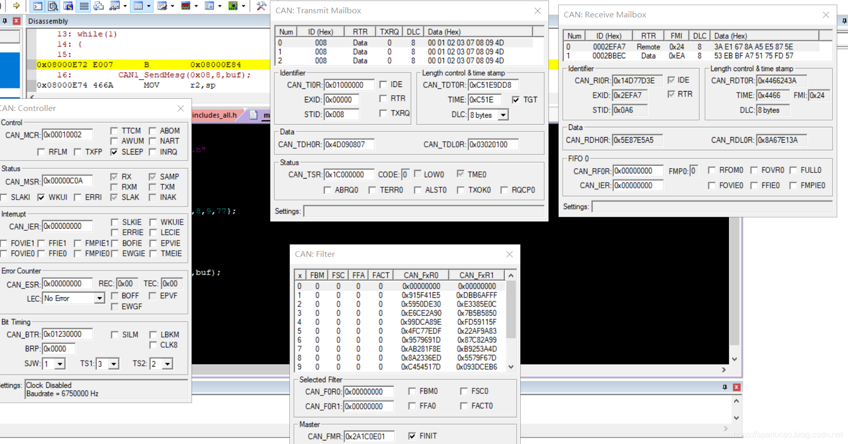Click the Data (Hex) column header in Transmit Mailbox
This screenshot has width=848, height=444.
(478, 32)
